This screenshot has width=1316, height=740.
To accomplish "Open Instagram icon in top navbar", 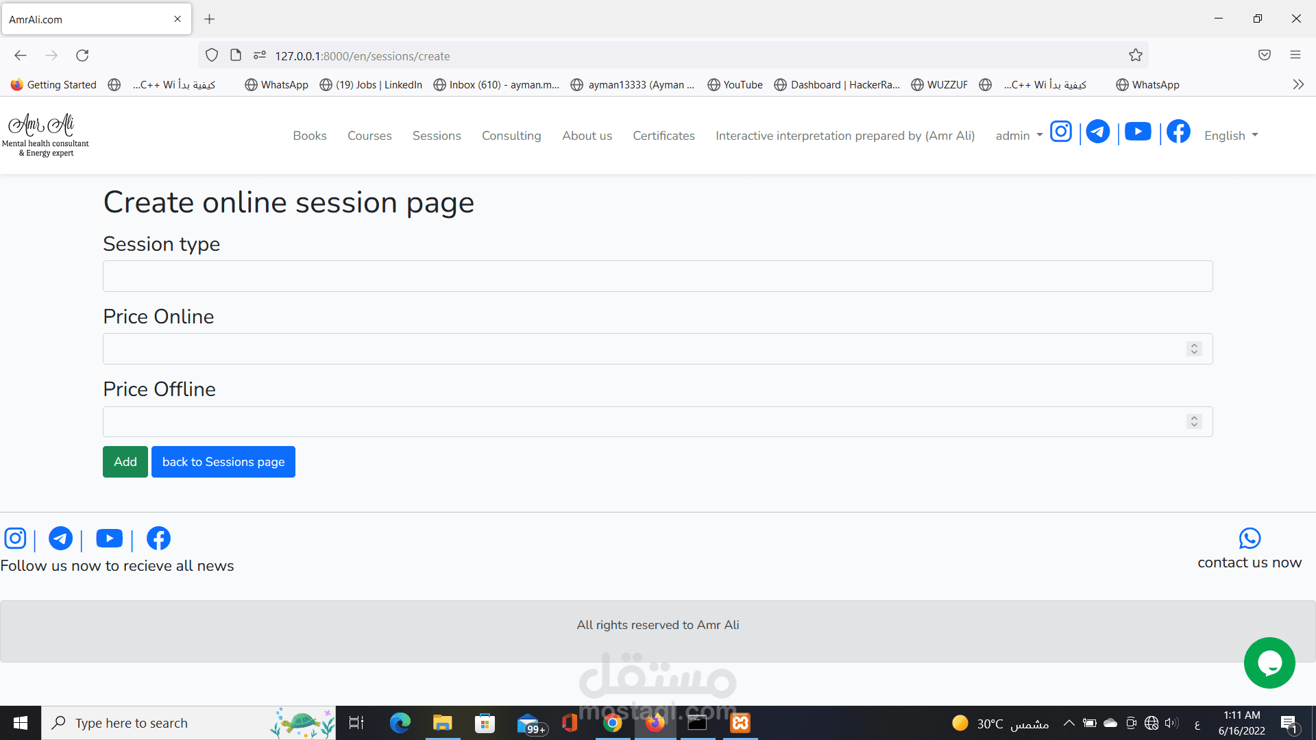I will coord(1060,132).
